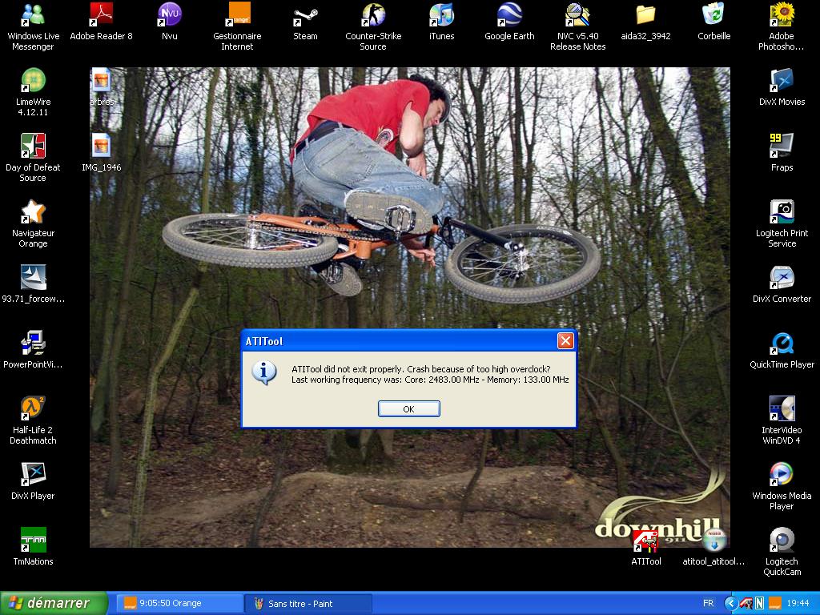Image resolution: width=820 pixels, height=615 pixels.
Task: Click the démarrer Start button
Action: point(54,603)
